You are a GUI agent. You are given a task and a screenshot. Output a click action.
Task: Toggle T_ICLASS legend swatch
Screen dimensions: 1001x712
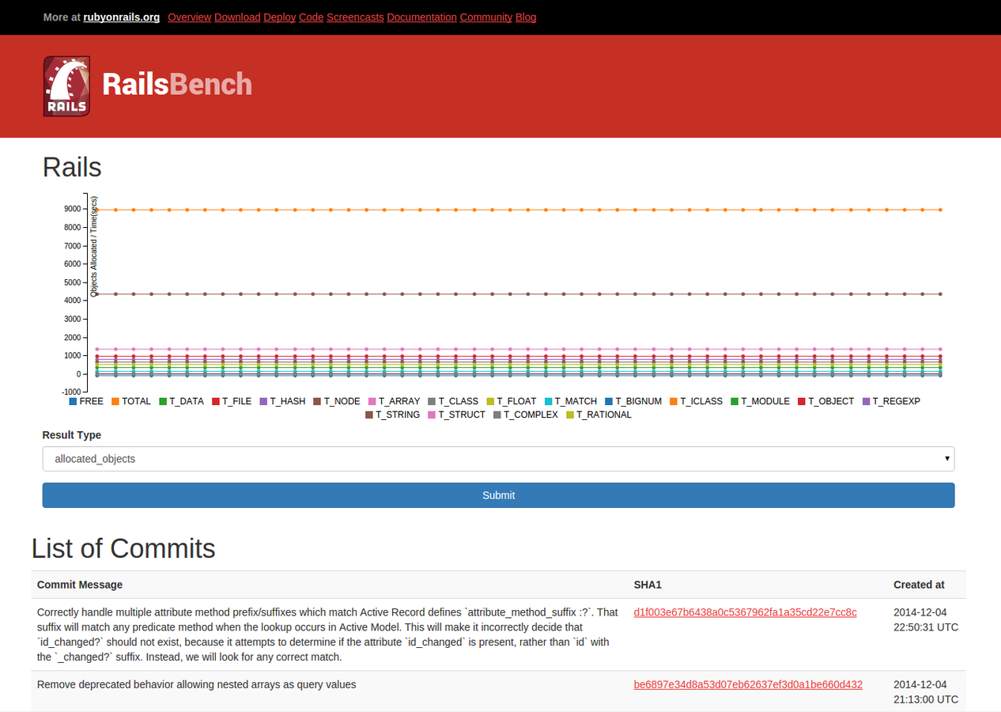pyautogui.click(x=674, y=402)
